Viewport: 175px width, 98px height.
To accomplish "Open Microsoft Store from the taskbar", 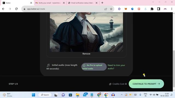I will [71, 95].
